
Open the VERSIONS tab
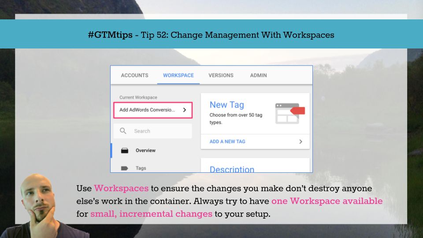221,75
